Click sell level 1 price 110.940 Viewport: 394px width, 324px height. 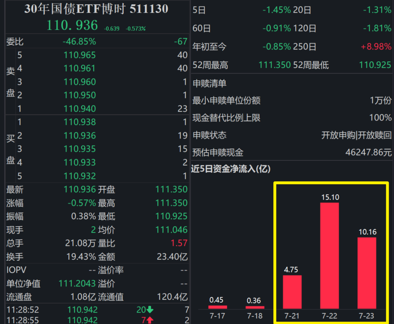pos(80,108)
